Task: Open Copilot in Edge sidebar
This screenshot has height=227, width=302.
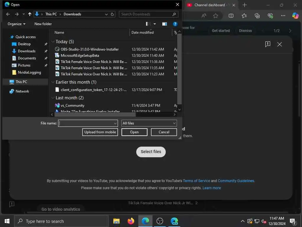Action: point(295,16)
